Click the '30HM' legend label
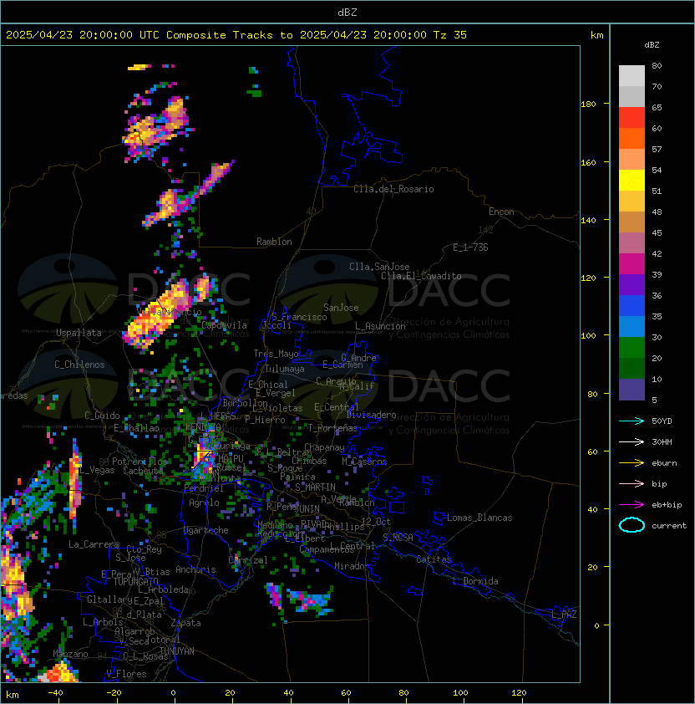695x704 pixels. coord(662,442)
